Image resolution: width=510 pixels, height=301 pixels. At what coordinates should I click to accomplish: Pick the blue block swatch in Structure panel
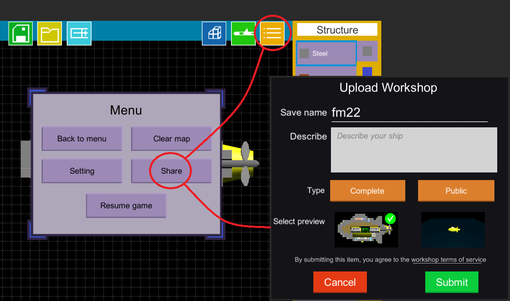pos(367,71)
